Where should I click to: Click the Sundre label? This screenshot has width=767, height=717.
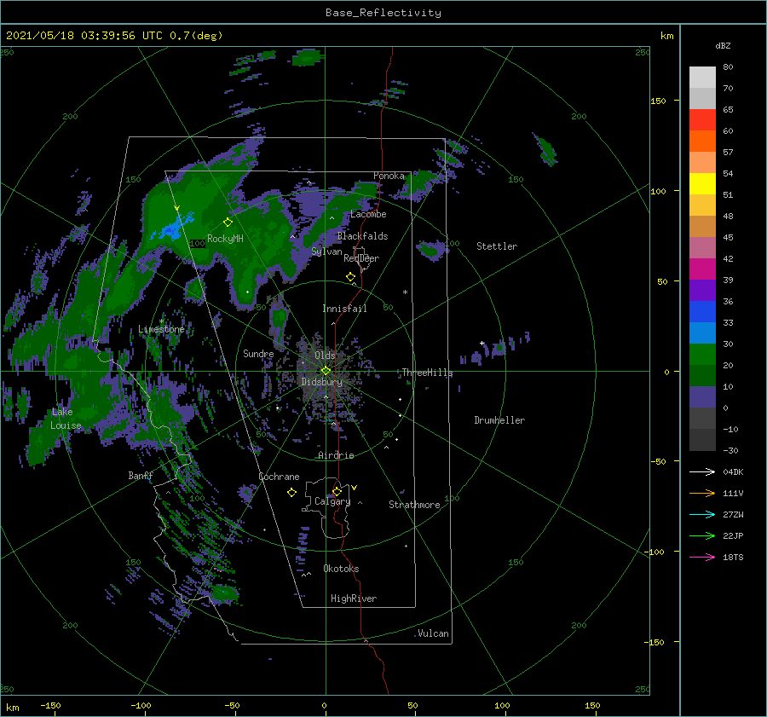(x=258, y=354)
